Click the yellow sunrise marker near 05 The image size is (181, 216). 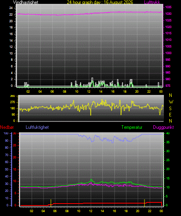pos(51,203)
